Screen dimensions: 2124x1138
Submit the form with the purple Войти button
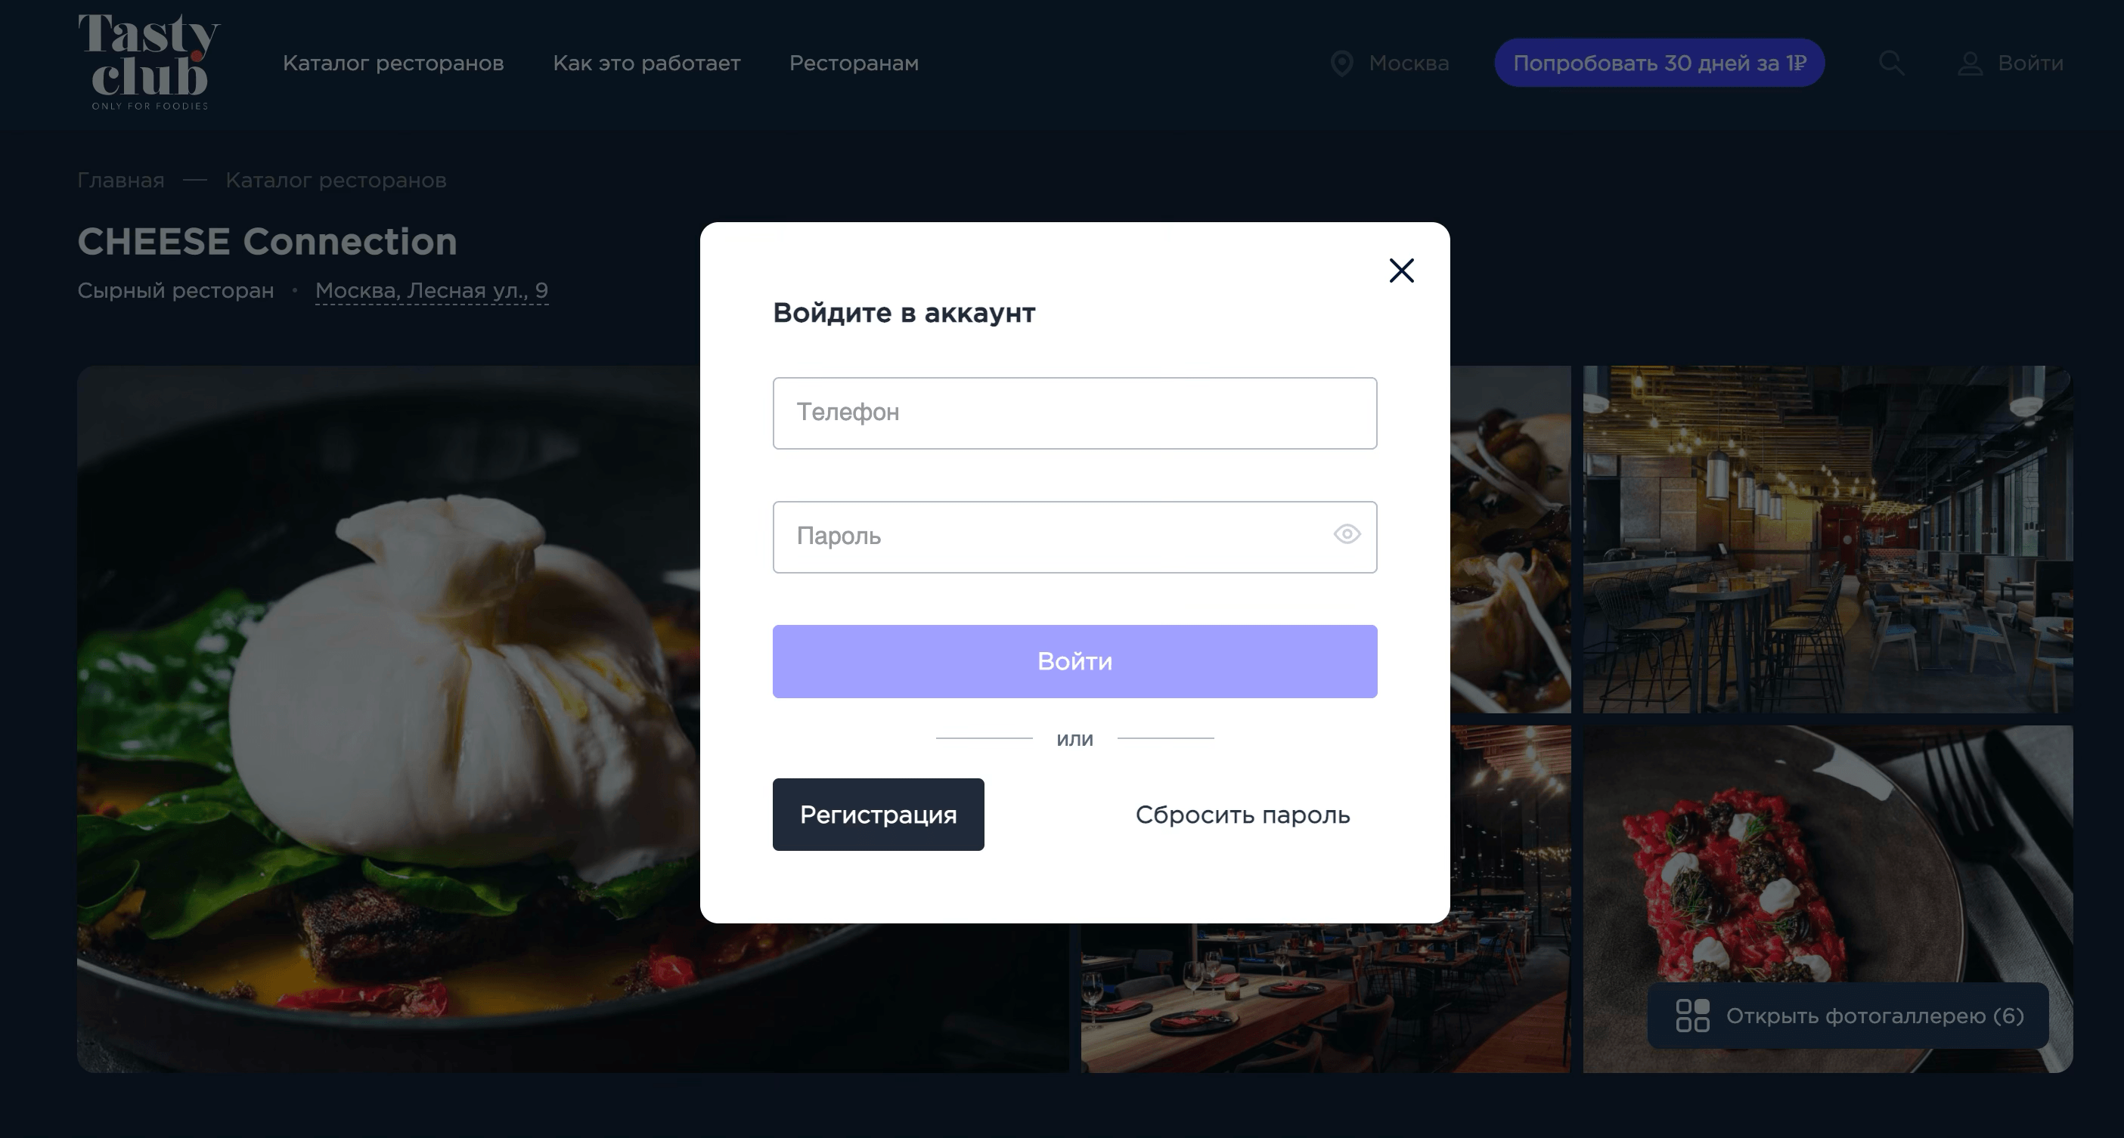tap(1074, 661)
